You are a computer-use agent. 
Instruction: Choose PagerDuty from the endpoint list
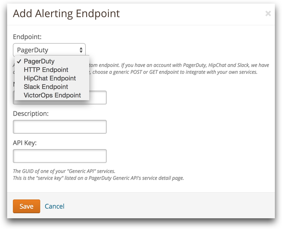coord(39,61)
